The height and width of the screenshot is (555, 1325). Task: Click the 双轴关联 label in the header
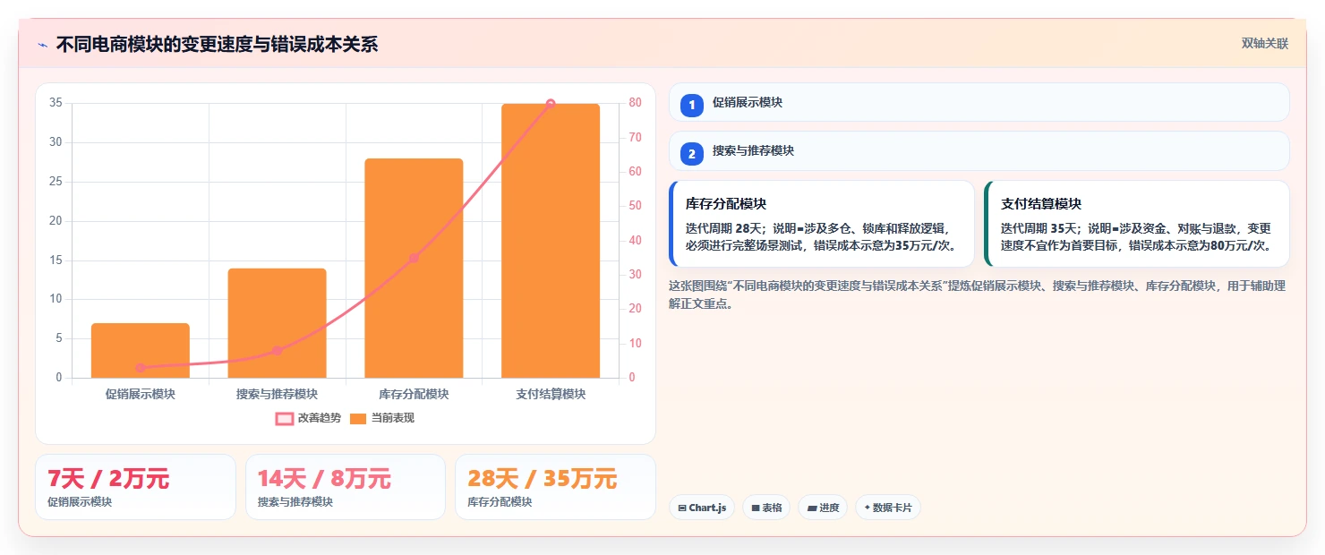pos(1264,44)
